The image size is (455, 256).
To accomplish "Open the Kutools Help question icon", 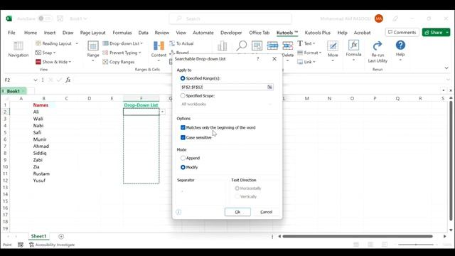I will [x=400, y=46].
